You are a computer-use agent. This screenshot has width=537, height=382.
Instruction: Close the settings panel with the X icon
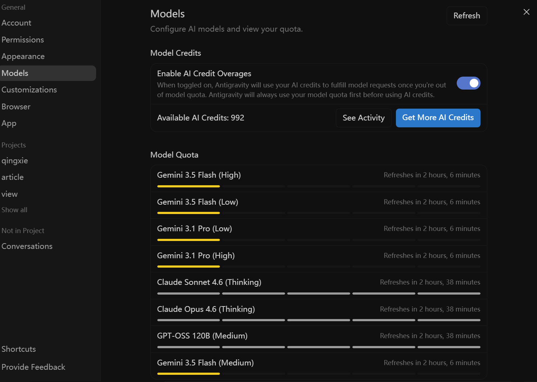coord(526,12)
